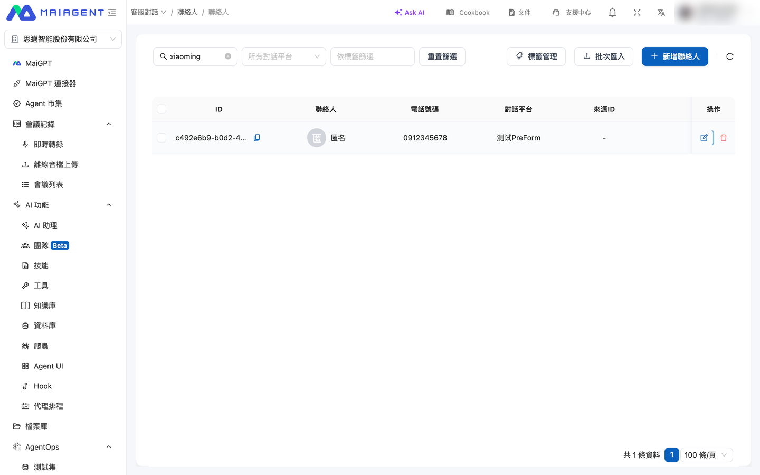Open notifications bell
This screenshot has width=760, height=475.
612,13
